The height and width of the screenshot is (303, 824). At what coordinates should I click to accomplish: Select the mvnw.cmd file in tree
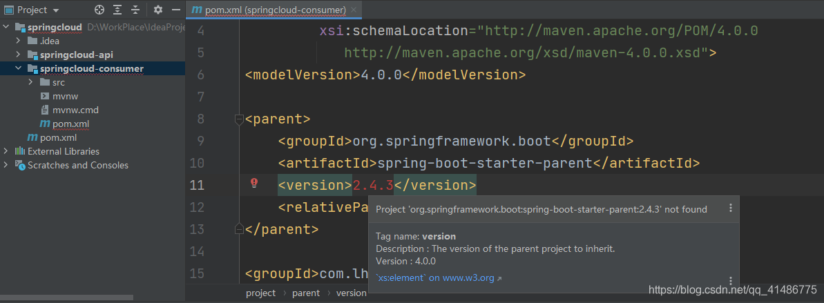(75, 110)
